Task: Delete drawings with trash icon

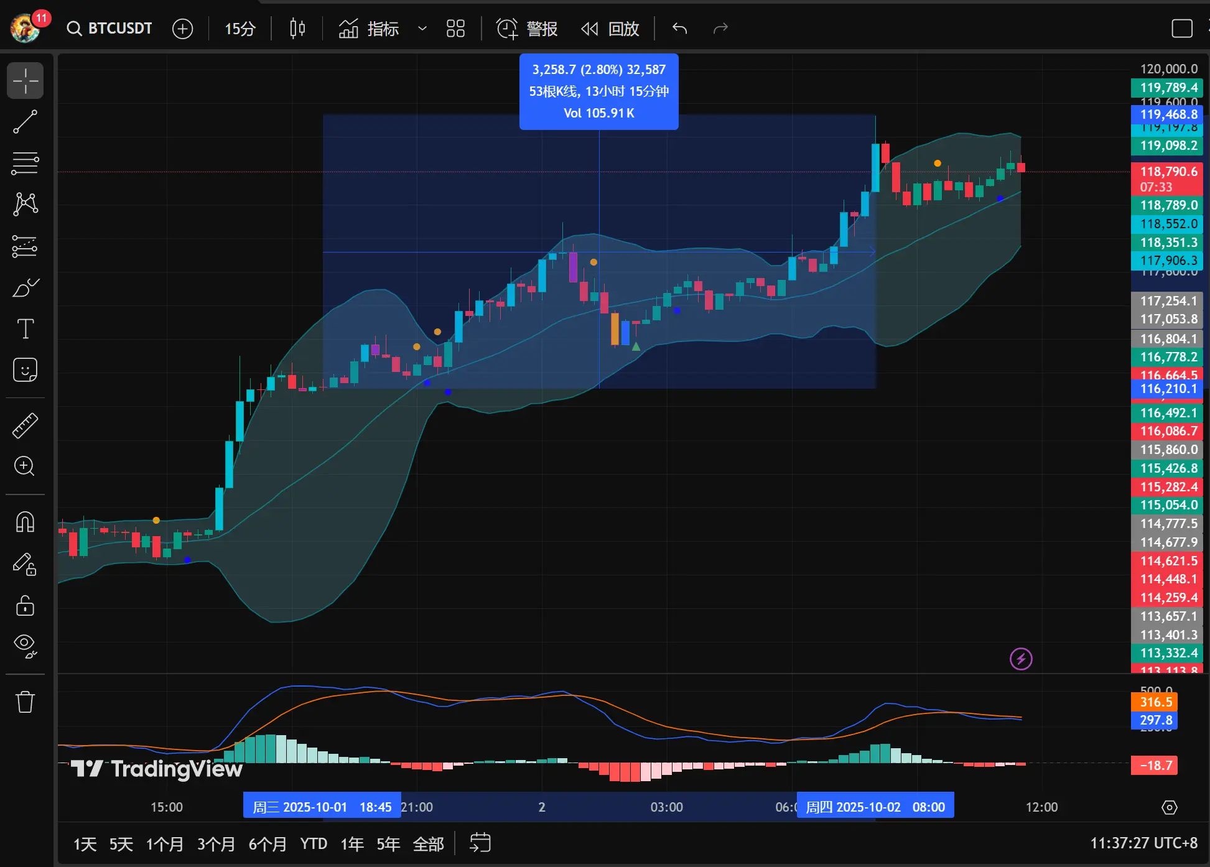Action: (26, 702)
